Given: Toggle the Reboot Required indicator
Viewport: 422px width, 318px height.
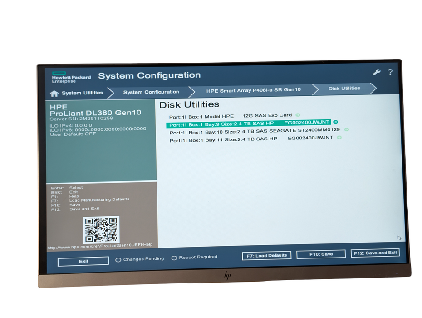Looking at the screenshot, I should (174, 258).
